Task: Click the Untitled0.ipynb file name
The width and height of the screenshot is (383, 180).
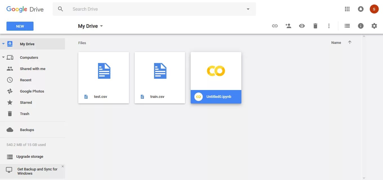Action: click(219, 97)
